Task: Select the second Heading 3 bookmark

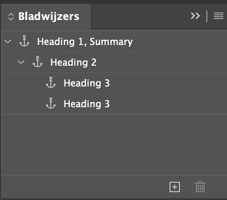Action: 87,104
